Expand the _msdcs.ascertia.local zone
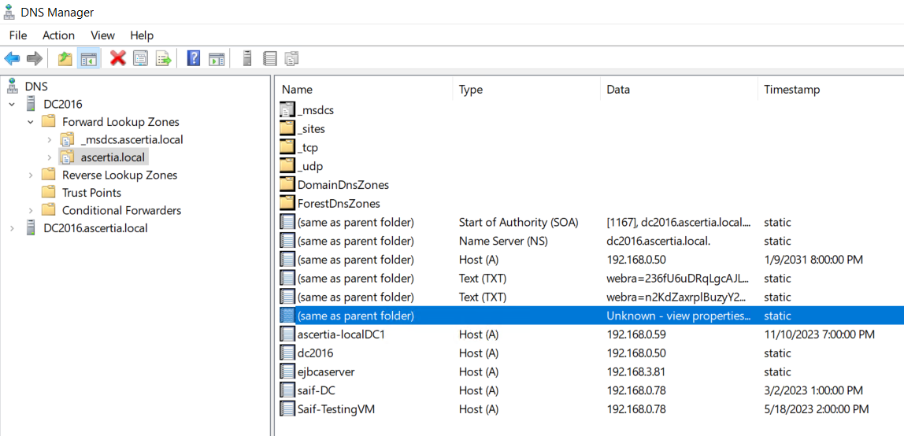The height and width of the screenshot is (436, 904). point(49,139)
